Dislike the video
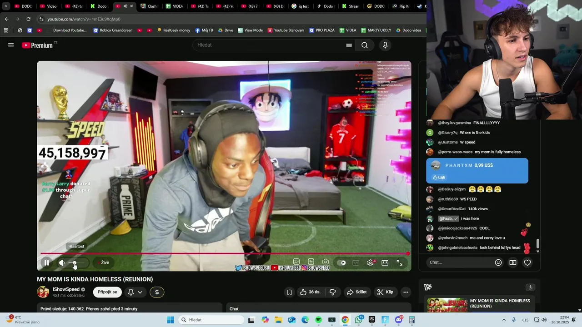The image size is (582, 327). pos(332,292)
